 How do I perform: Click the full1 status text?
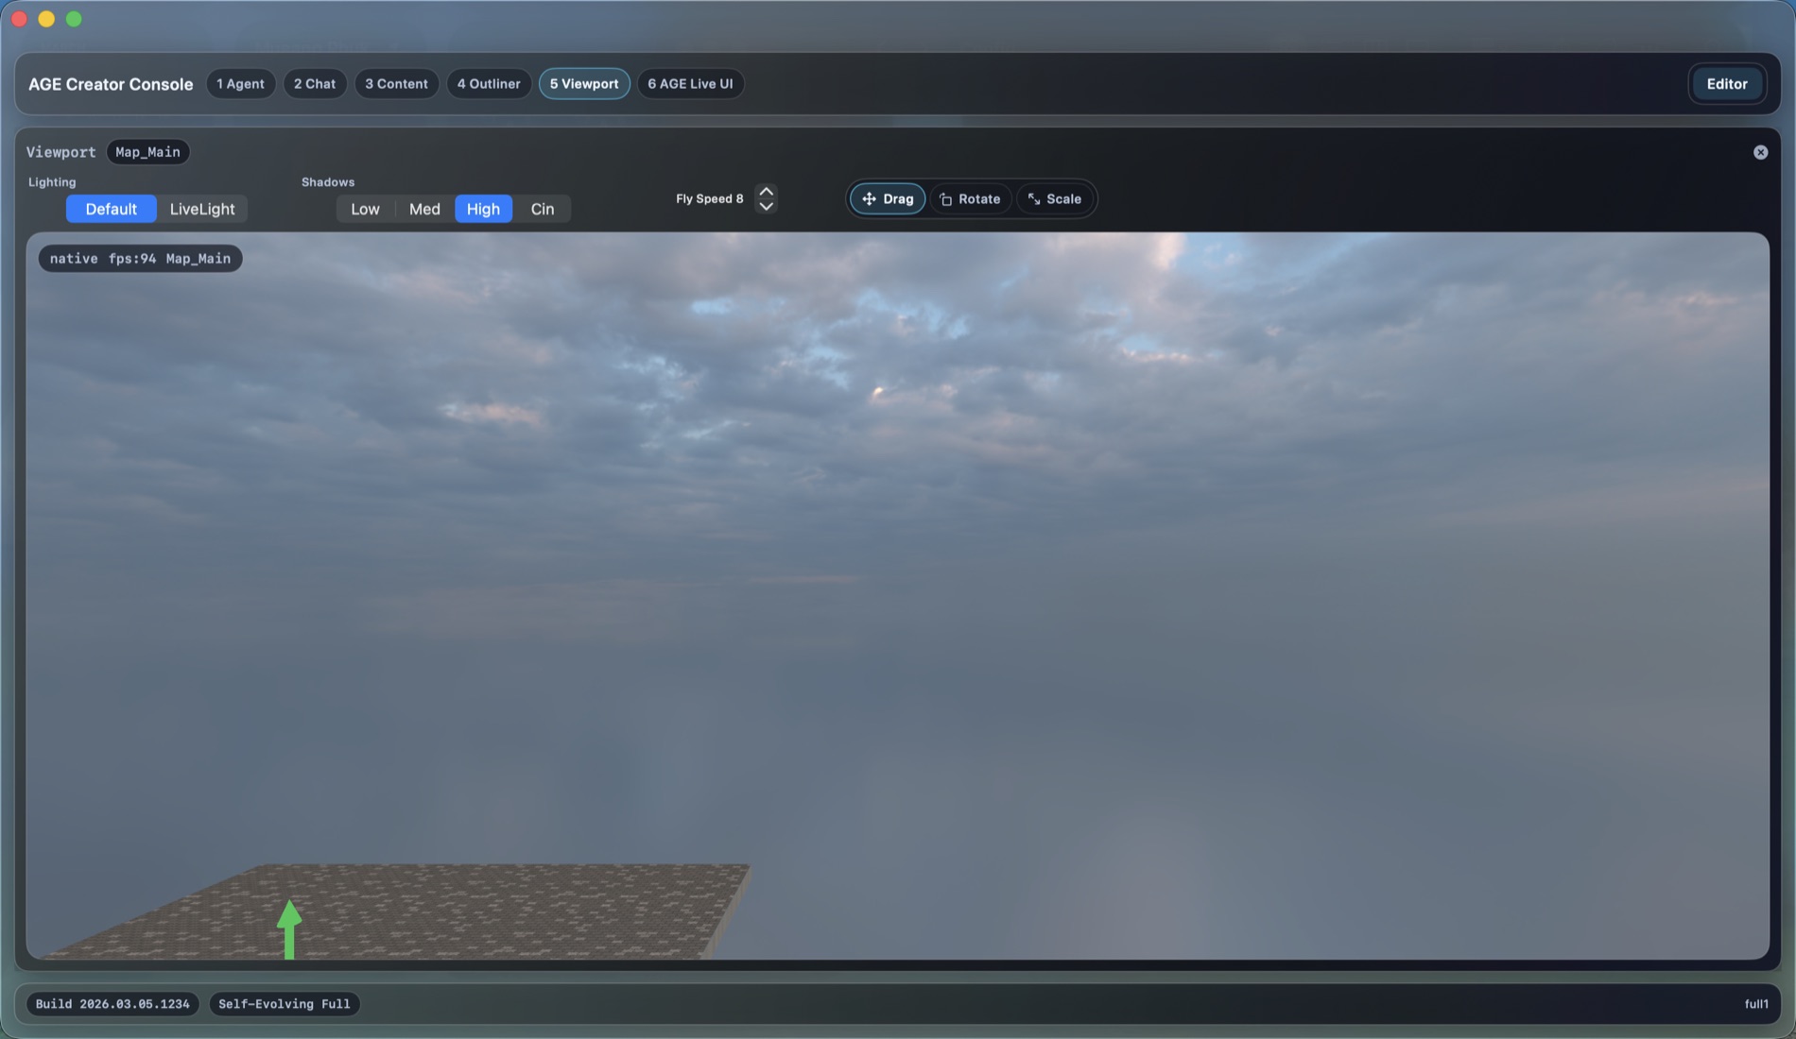tap(1756, 1004)
